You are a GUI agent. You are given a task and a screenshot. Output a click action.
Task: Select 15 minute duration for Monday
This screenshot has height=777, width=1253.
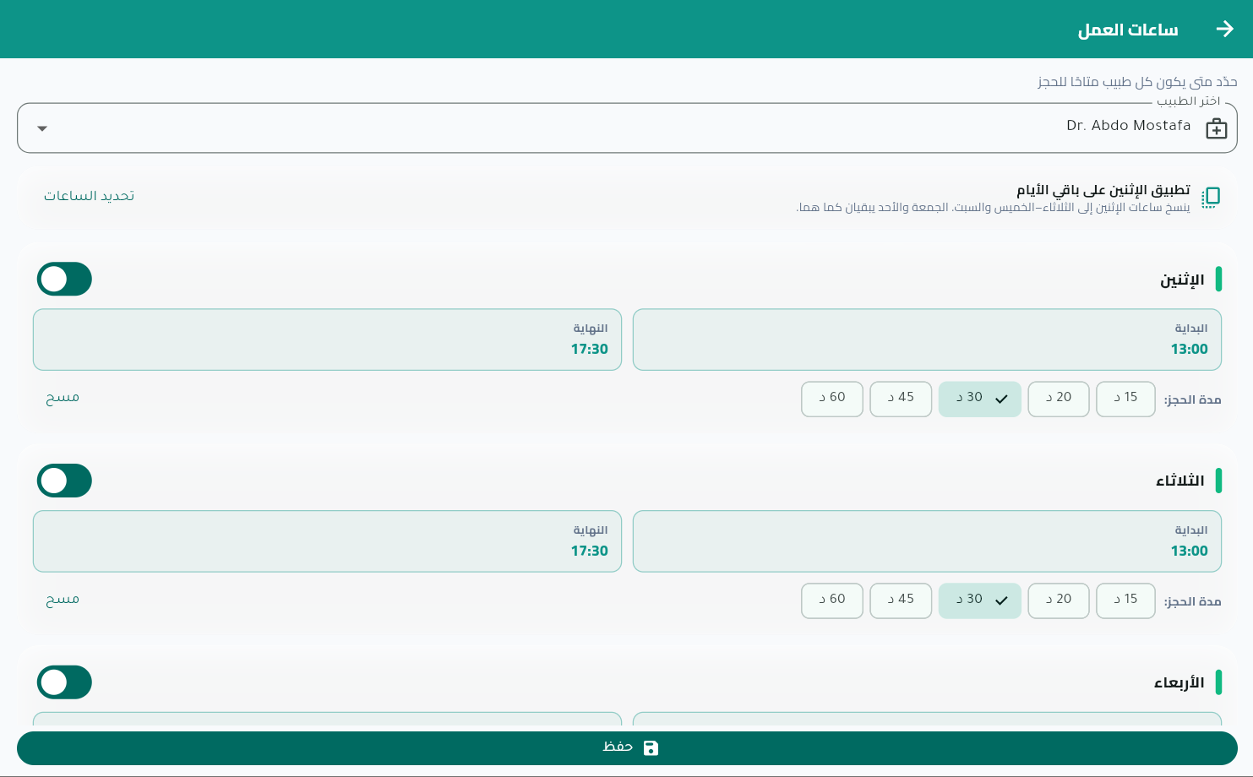tap(1125, 399)
